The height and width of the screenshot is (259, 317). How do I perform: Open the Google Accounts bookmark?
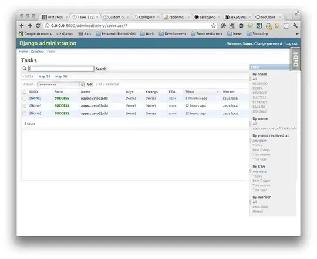click(35, 34)
